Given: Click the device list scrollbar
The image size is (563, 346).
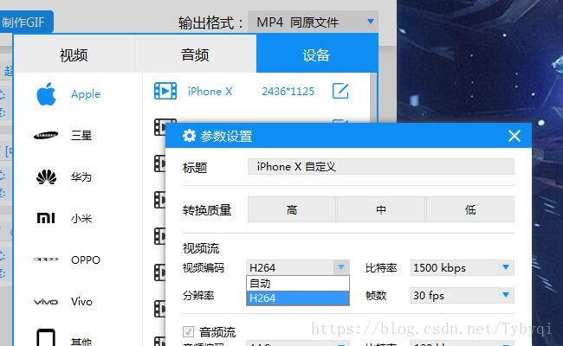Looking at the screenshot, I should tap(373, 97).
